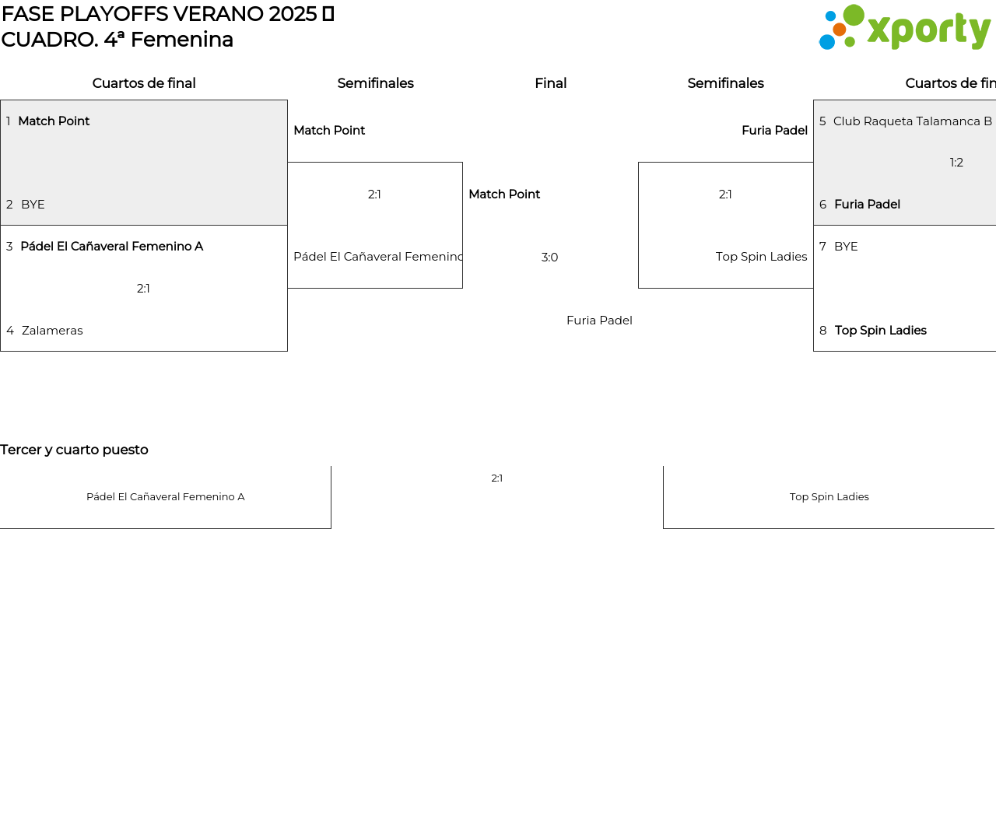Click Match Point in the Final column
996x834 pixels.
click(504, 194)
